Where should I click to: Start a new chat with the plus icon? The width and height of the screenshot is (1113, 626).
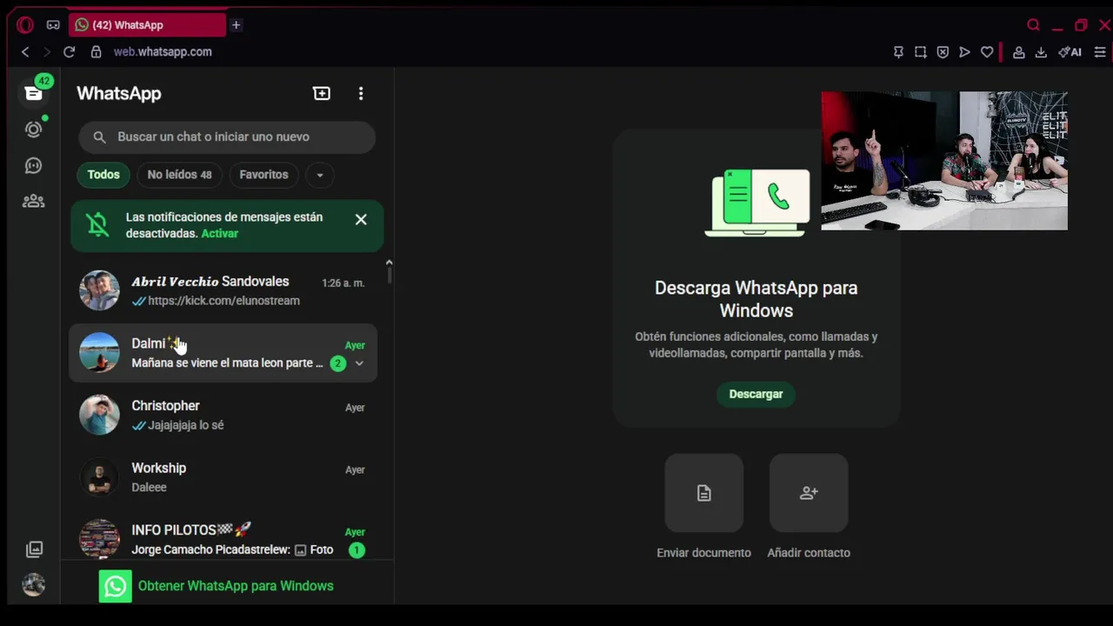click(322, 93)
